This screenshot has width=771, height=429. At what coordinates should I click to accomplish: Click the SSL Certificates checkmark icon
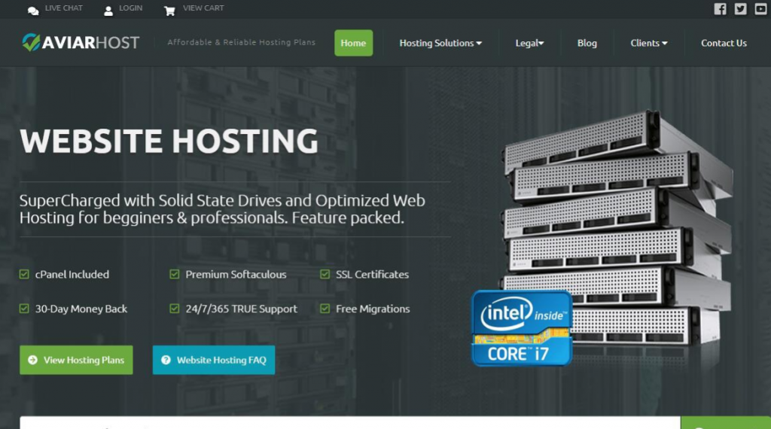(x=325, y=274)
